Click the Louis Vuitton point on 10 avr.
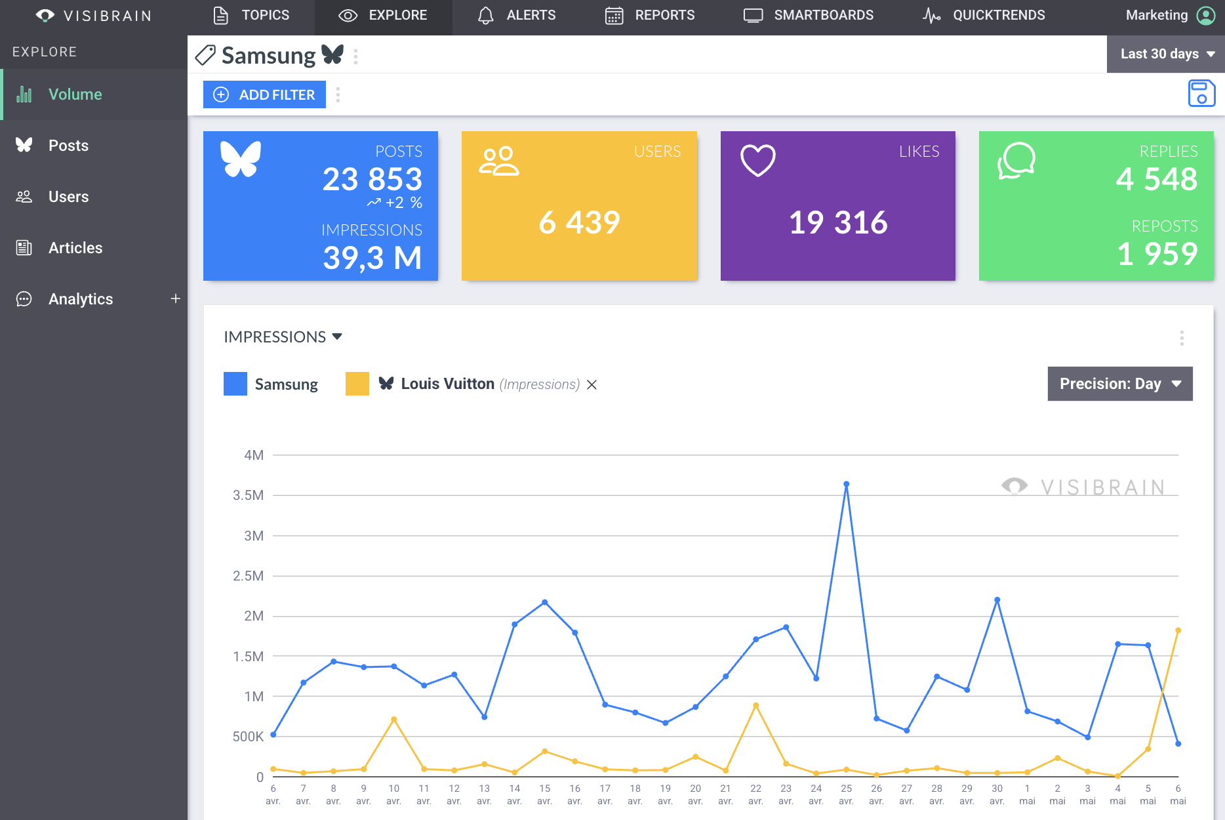Screen dimensions: 1225x820 [x=394, y=720]
